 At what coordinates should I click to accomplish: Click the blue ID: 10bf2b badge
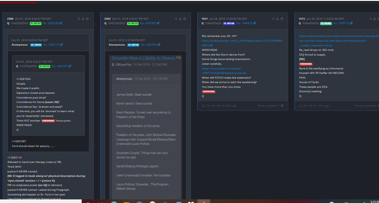[x=36, y=45]
